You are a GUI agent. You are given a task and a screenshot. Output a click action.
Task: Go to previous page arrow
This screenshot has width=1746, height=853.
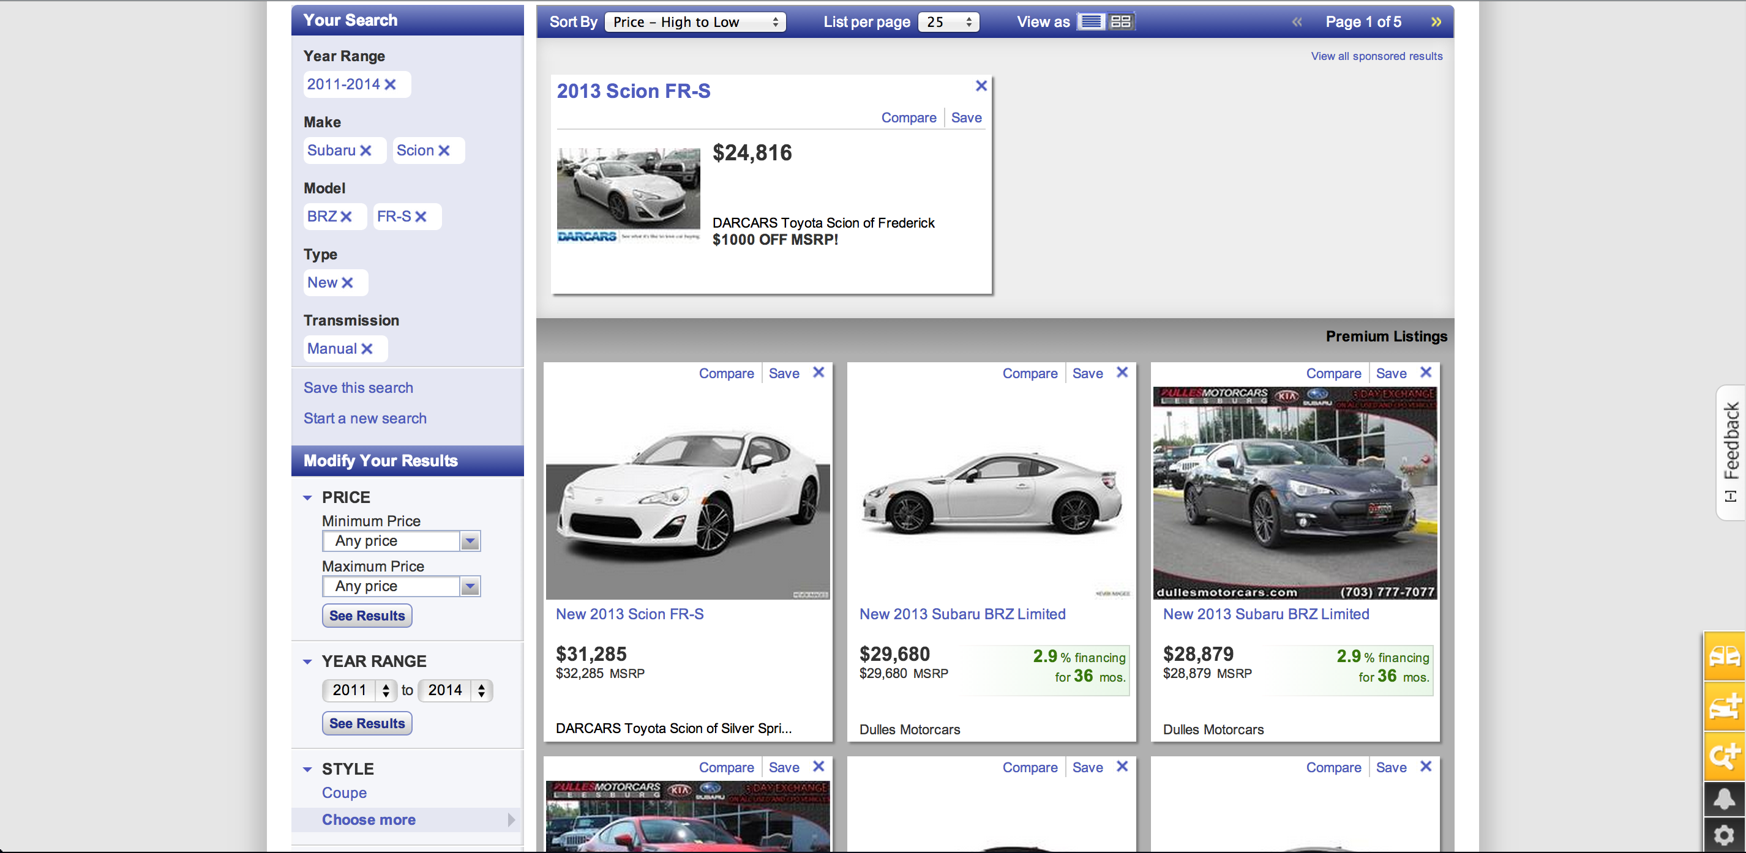pyautogui.click(x=1297, y=21)
